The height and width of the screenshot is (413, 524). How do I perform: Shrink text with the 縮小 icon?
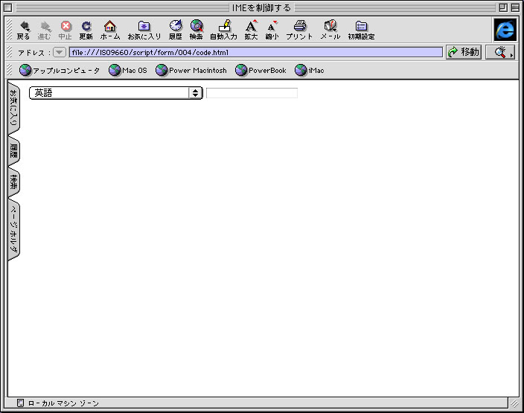pyautogui.click(x=272, y=30)
